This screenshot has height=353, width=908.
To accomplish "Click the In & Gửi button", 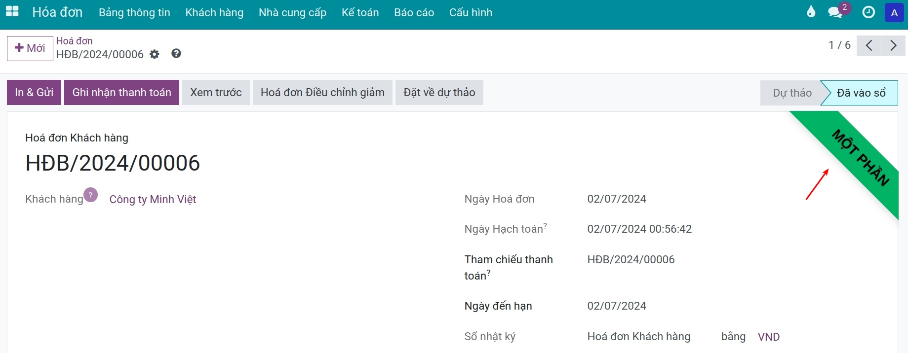I will coord(34,93).
